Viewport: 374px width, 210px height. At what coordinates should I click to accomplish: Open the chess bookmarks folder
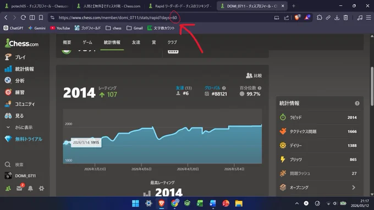pos(113,28)
